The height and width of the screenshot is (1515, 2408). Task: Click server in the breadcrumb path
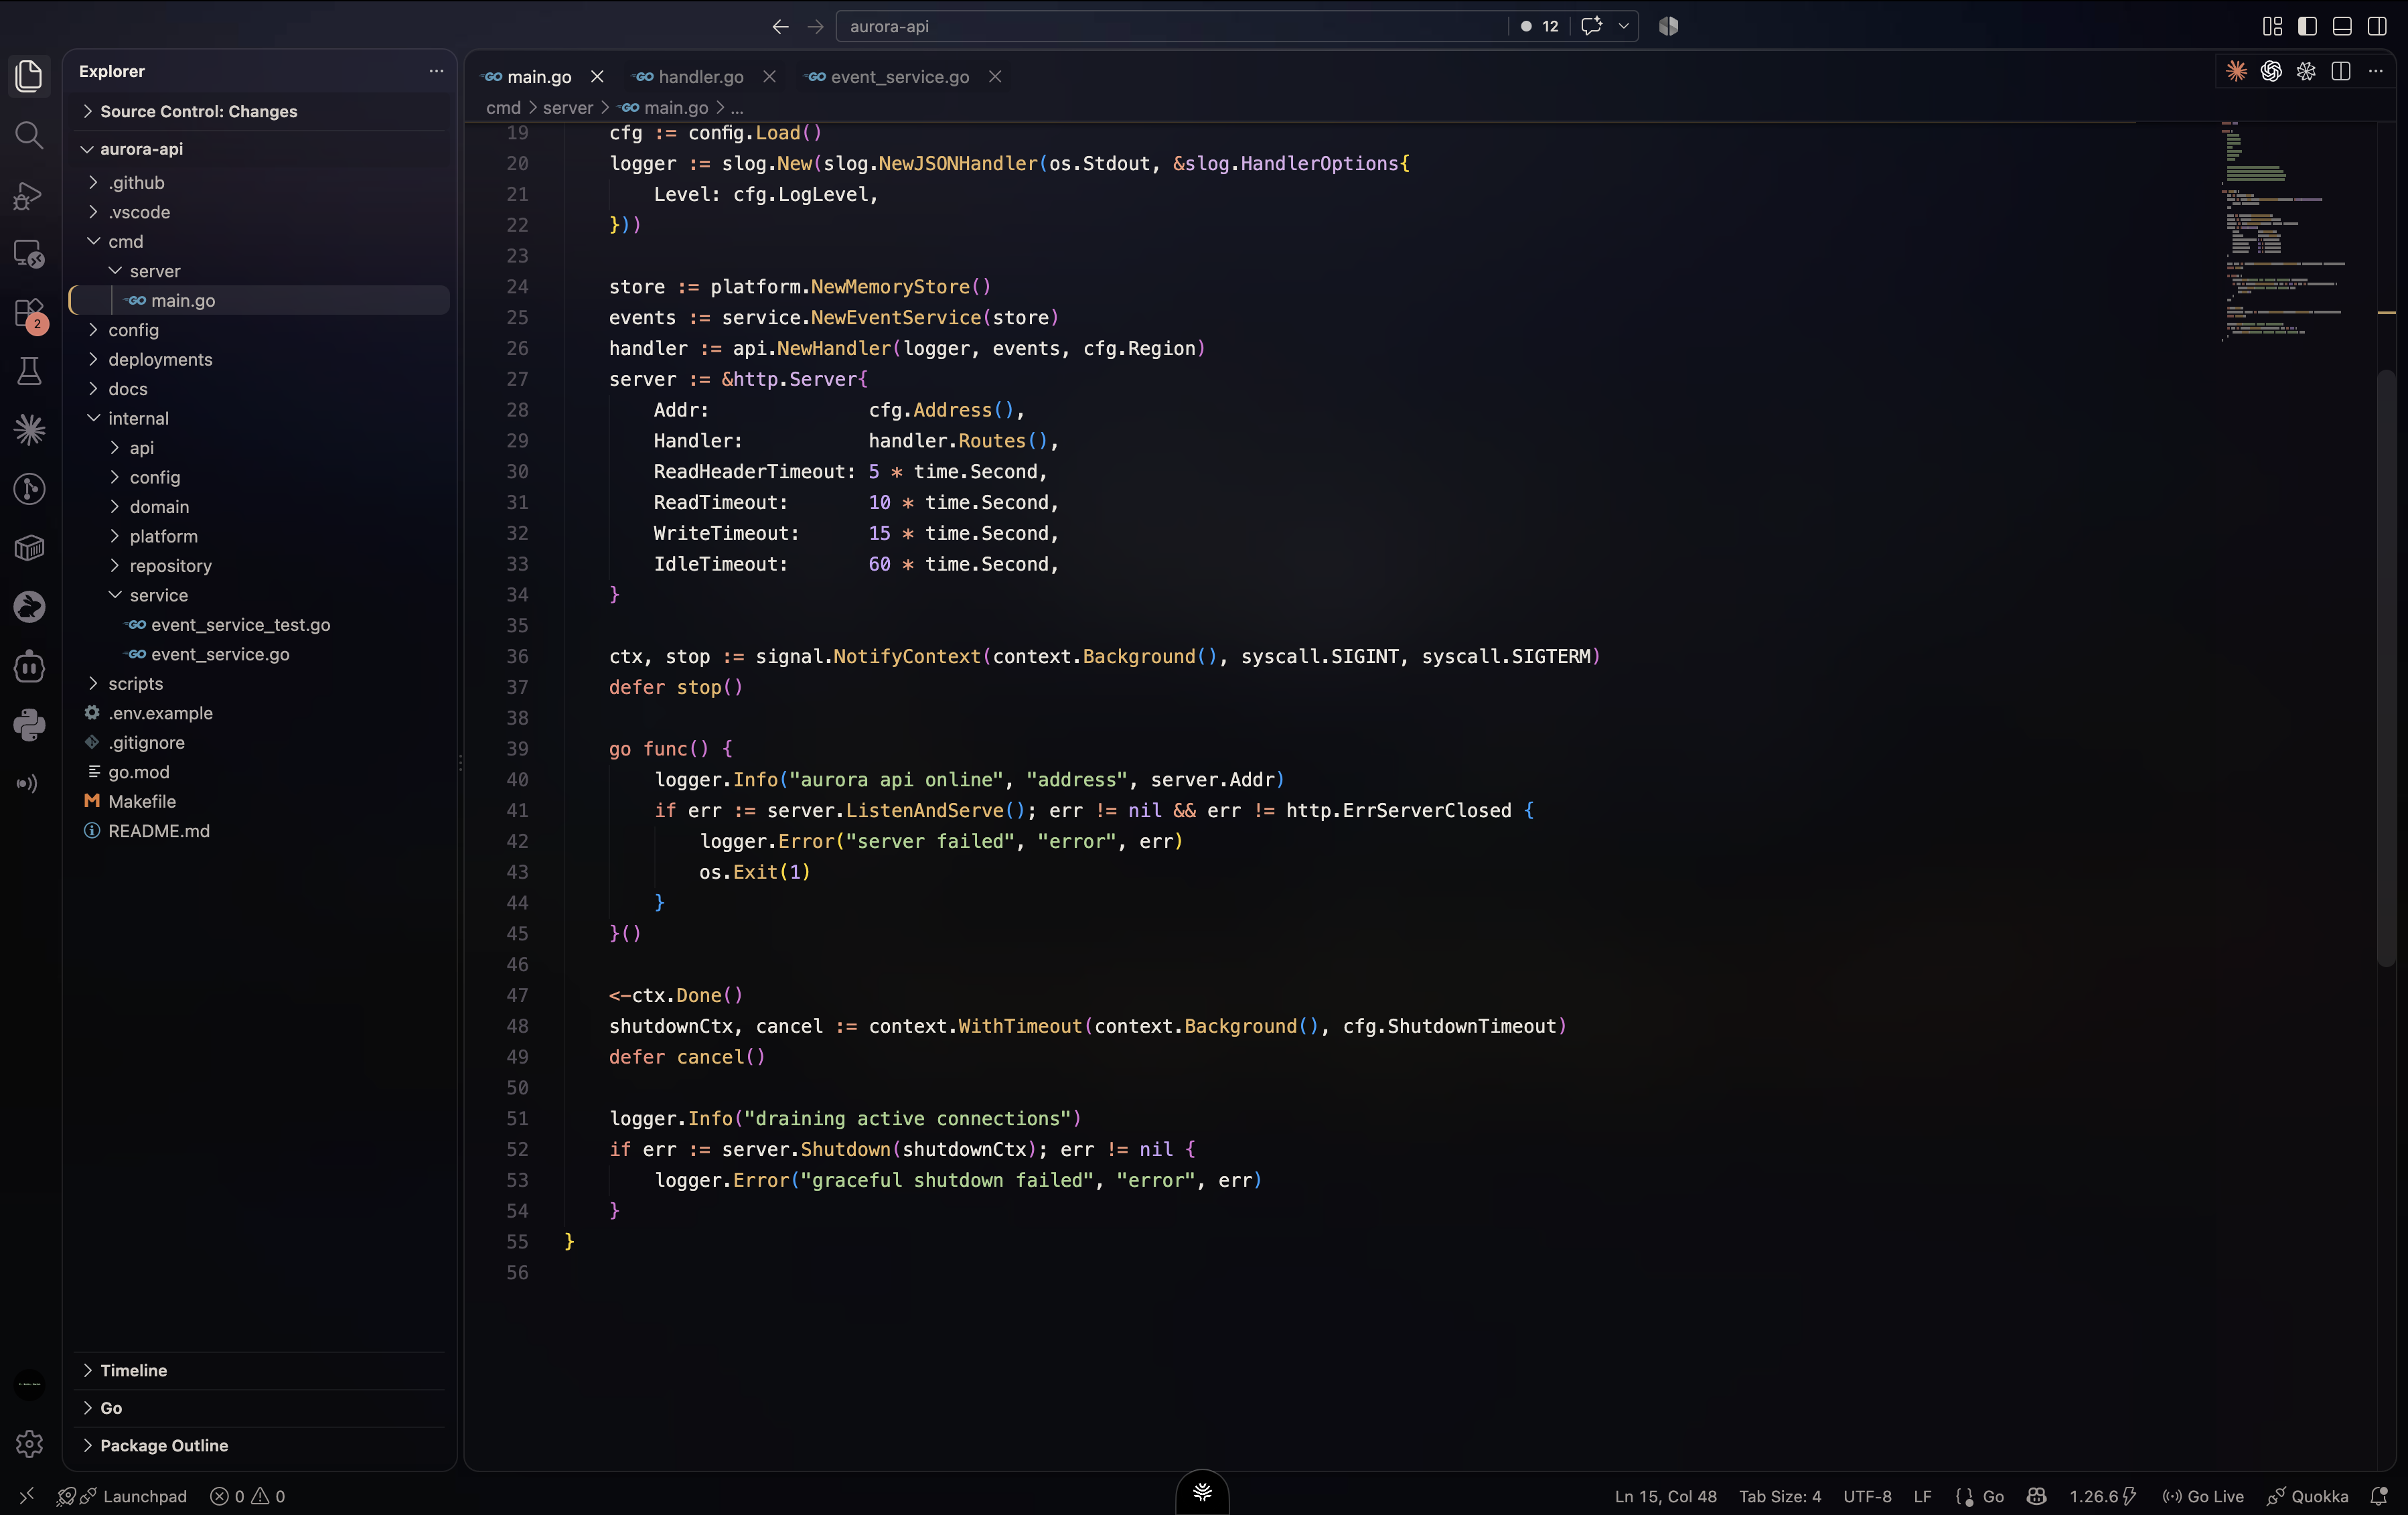(568, 107)
